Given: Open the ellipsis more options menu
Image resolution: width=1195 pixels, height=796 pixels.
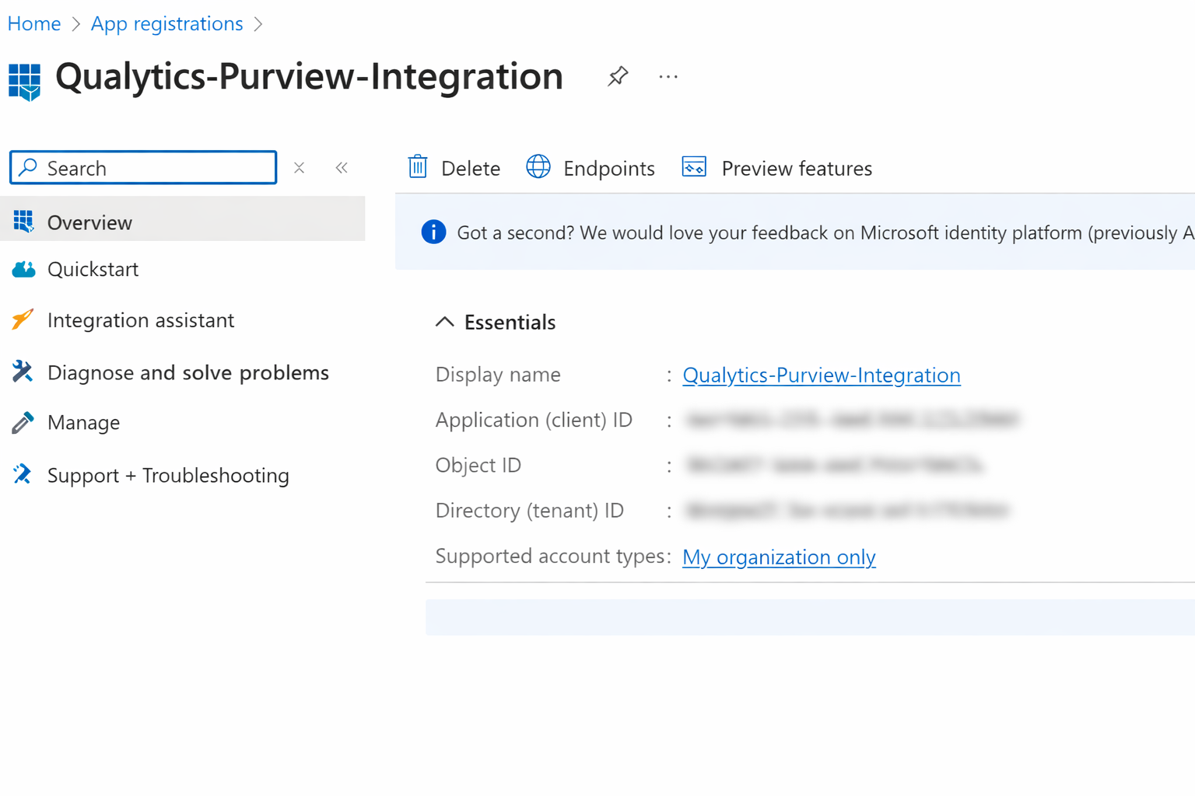Looking at the screenshot, I should (668, 76).
